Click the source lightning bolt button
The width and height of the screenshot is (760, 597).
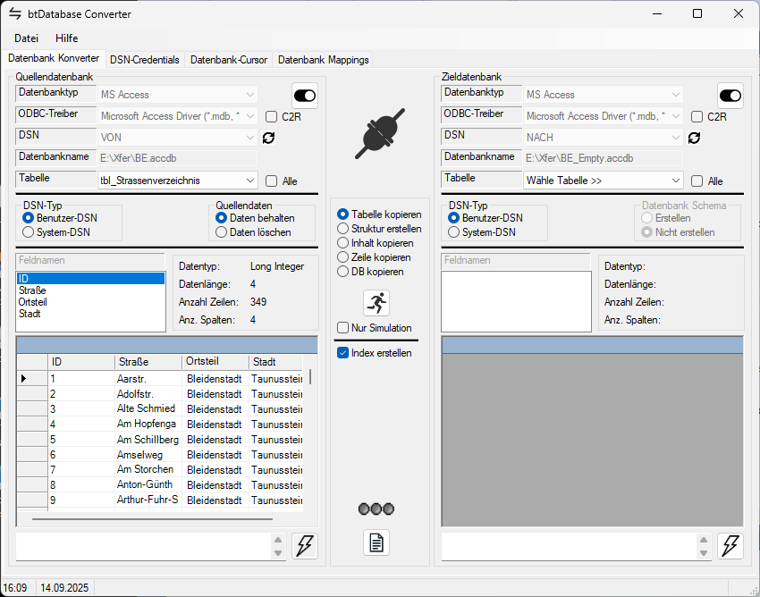click(x=305, y=546)
